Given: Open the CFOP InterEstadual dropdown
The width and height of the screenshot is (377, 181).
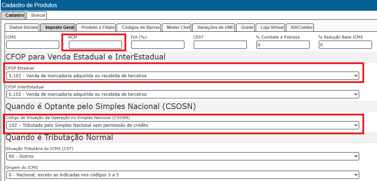Looking at the screenshot, I should coord(183,94).
